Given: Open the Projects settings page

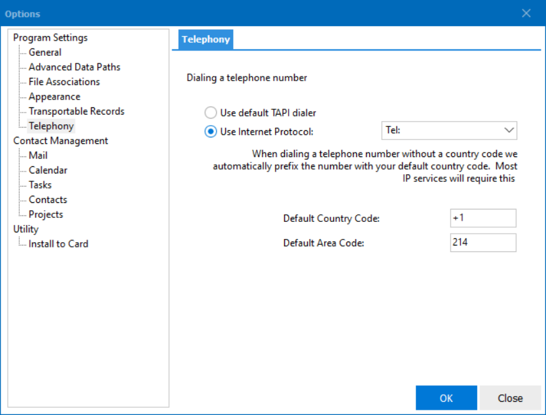Looking at the screenshot, I should pyautogui.click(x=46, y=214).
